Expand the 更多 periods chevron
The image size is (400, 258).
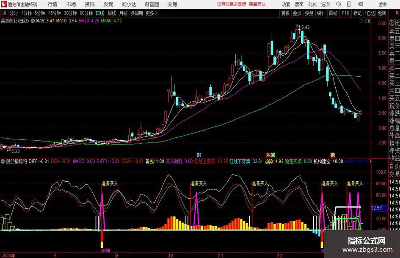pos(156,13)
